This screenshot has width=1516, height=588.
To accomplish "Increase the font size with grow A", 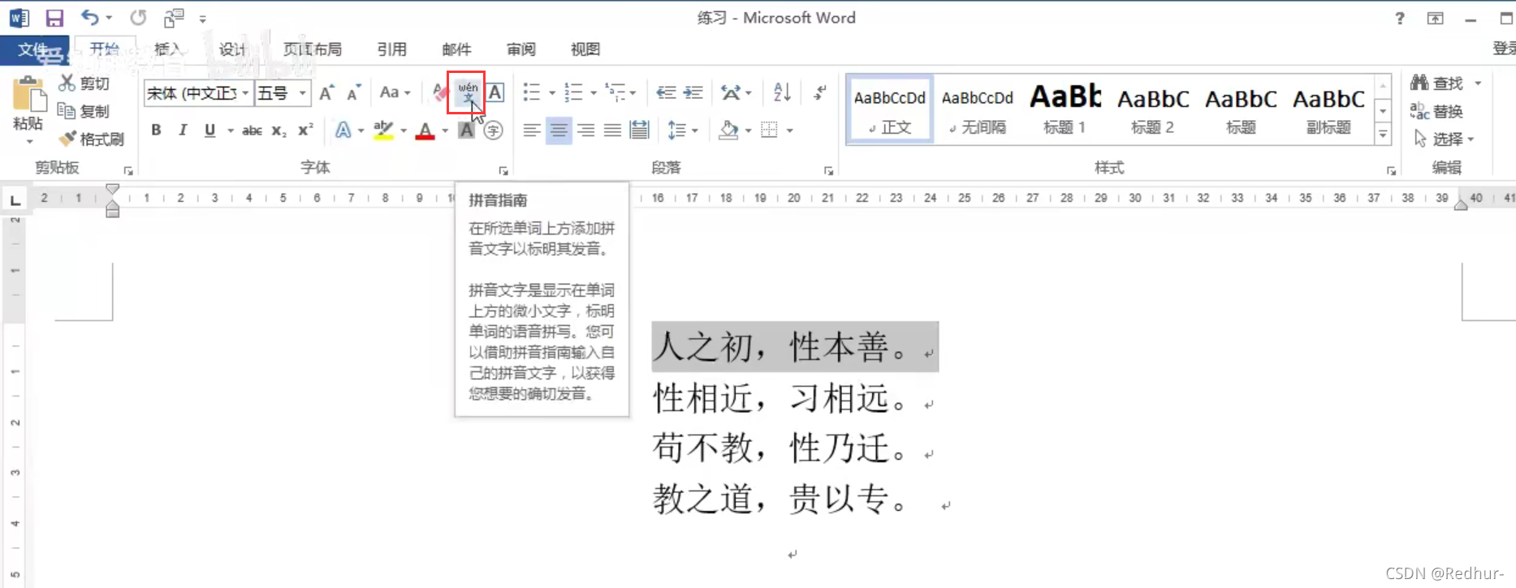I will (x=326, y=92).
